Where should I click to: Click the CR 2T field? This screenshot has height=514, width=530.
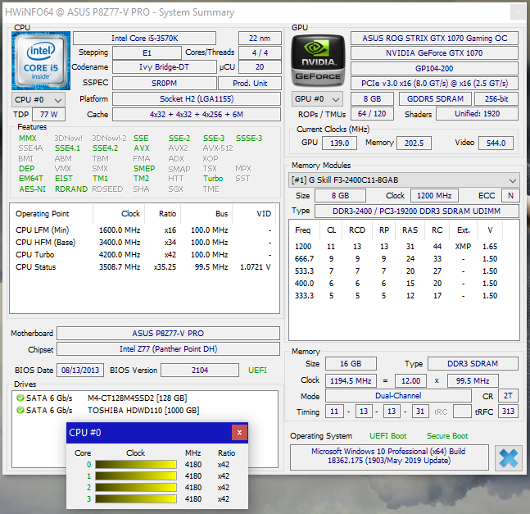(508, 396)
